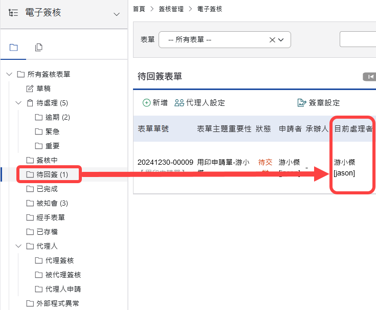Click the folder icon beside 已存檔
Image resolution: width=376 pixels, height=310 pixels.
pyautogui.click(x=30, y=232)
